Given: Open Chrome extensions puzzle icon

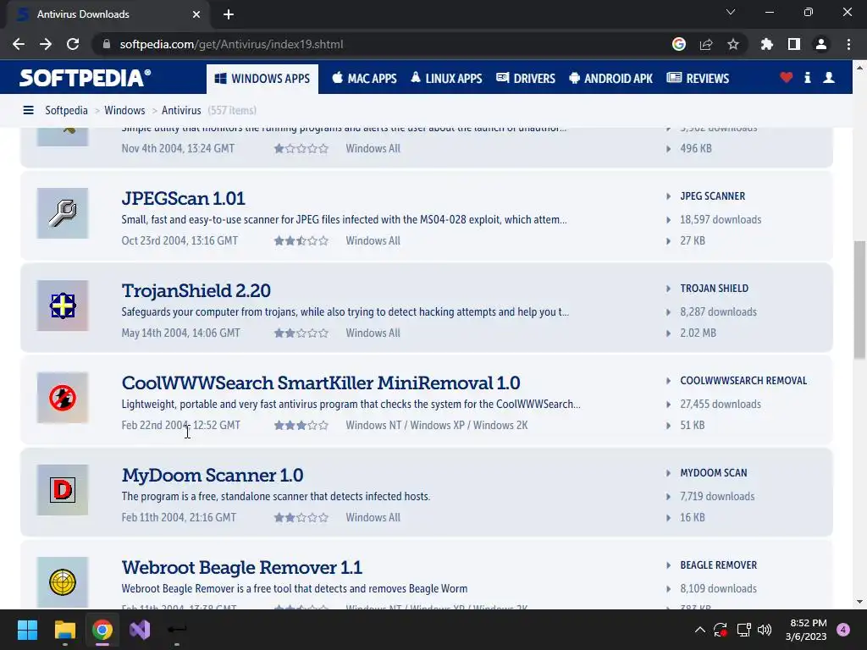Looking at the screenshot, I should tap(766, 44).
